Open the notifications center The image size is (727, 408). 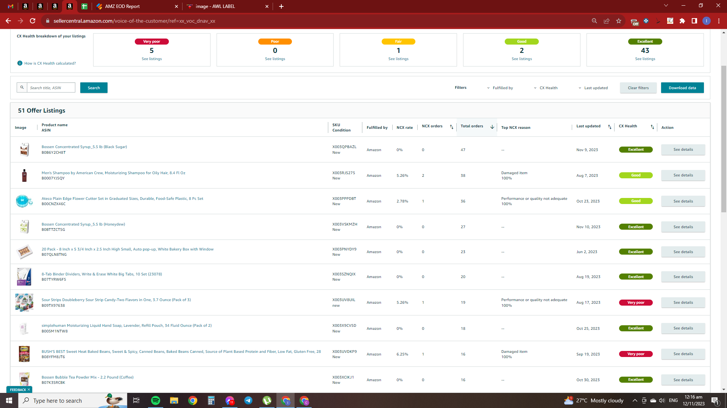(715, 400)
